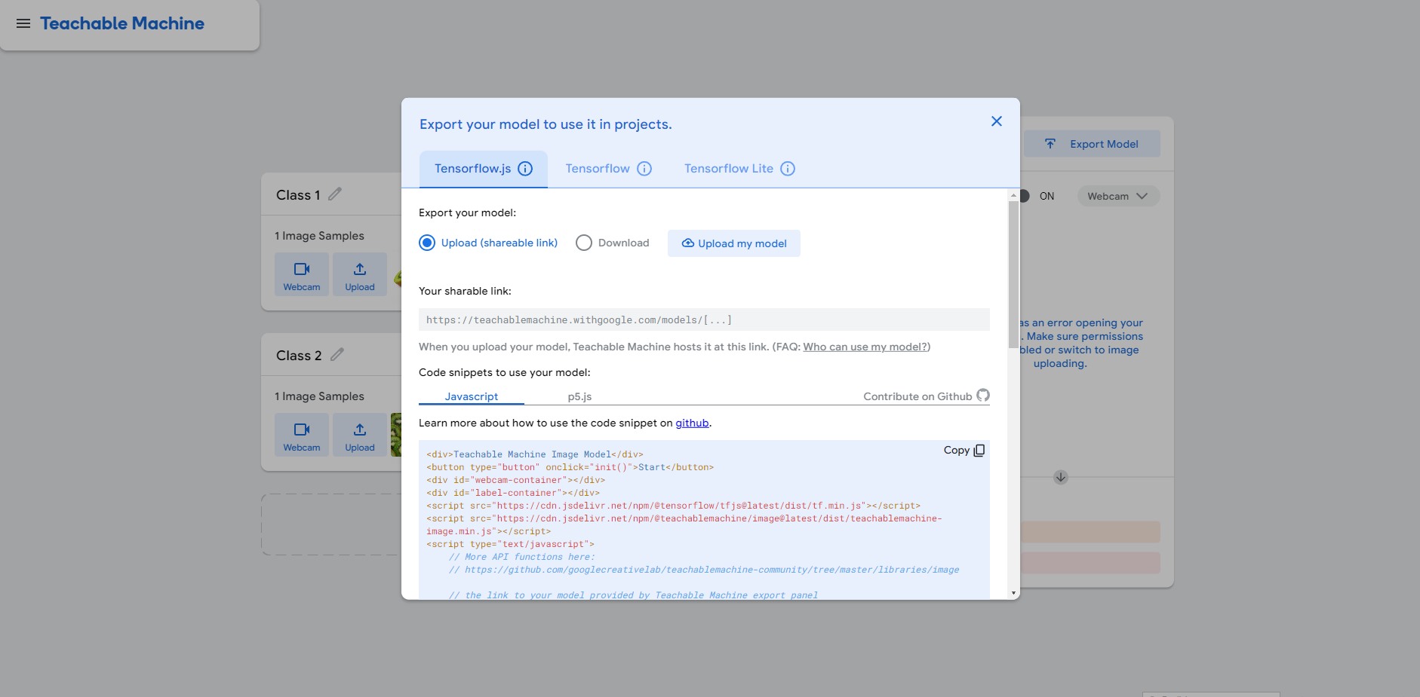1420x697 pixels.
Task: Switch to the Tensorflow tab
Action: click(x=608, y=169)
